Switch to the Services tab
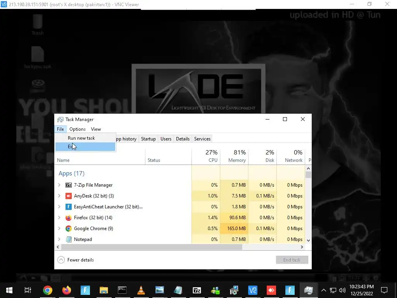 (x=202, y=139)
